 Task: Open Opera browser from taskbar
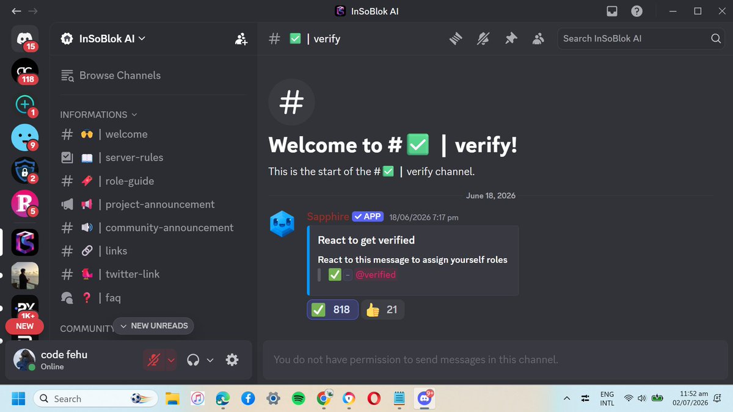374,399
